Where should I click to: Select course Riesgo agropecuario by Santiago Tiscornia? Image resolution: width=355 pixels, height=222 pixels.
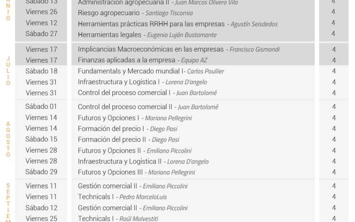click(135, 13)
